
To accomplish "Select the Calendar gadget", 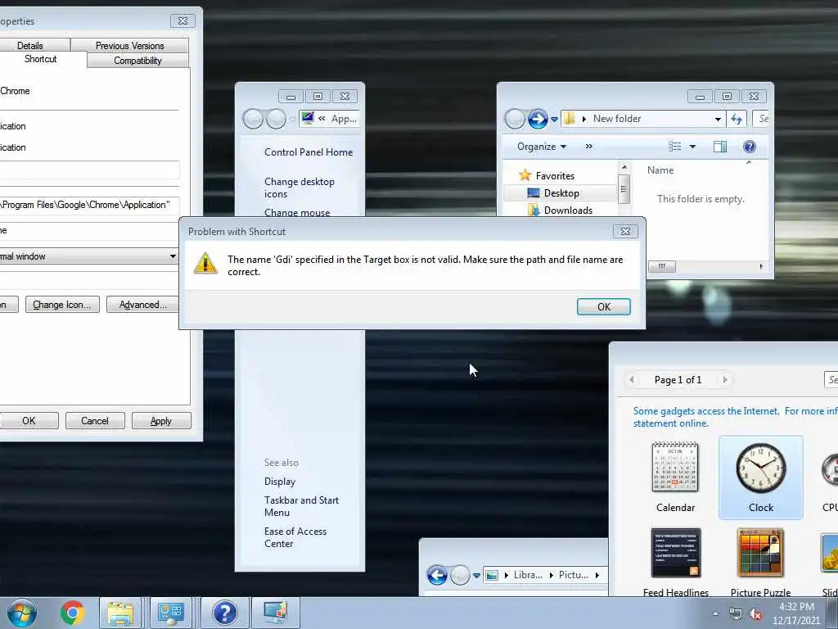I will pos(675,477).
